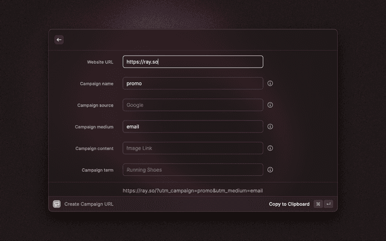Click the Create Campaign URL extension icon
This screenshot has width=386, height=241.
click(x=57, y=204)
